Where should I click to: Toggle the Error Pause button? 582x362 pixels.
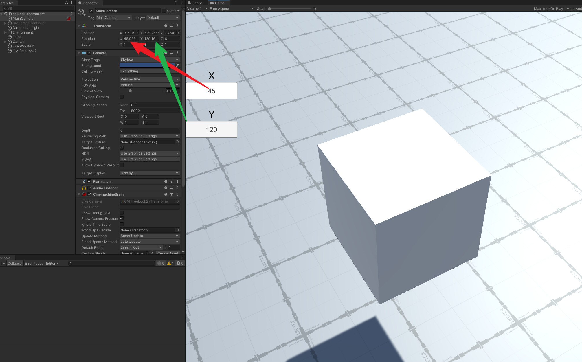click(x=34, y=263)
